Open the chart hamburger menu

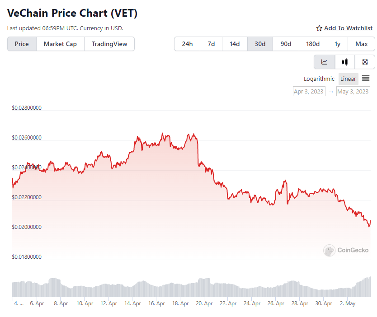366,78
